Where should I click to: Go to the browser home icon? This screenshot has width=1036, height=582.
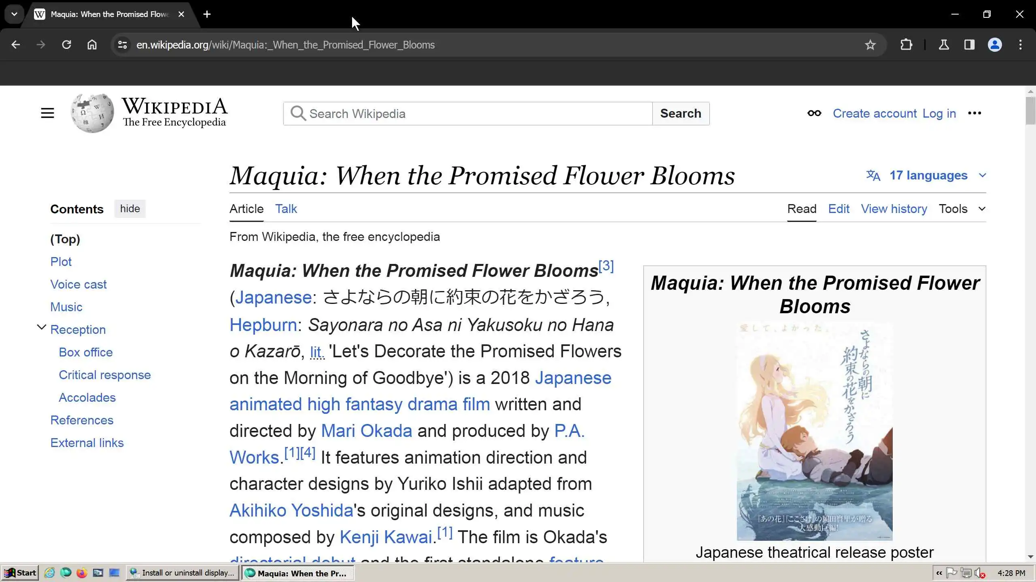(x=92, y=45)
